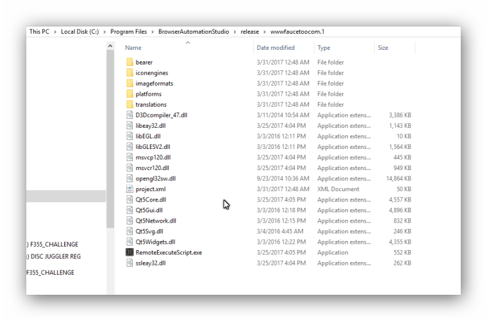
Task: Go to release breadcrumb folder
Action: point(250,31)
